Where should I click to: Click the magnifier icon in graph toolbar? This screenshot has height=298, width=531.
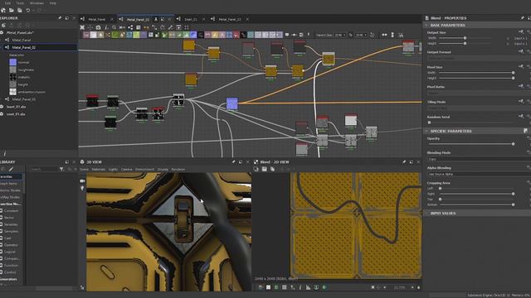pos(114,27)
